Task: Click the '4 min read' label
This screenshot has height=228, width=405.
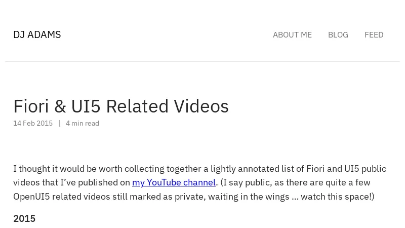Action: point(83,123)
